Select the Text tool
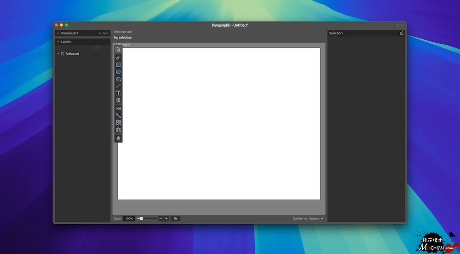This screenshot has width=460, height=254. point(118,93)
